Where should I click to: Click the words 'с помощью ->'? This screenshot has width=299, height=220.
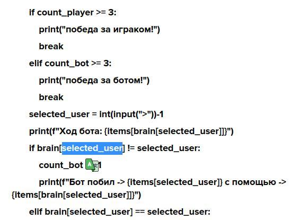tap(256, 182)
